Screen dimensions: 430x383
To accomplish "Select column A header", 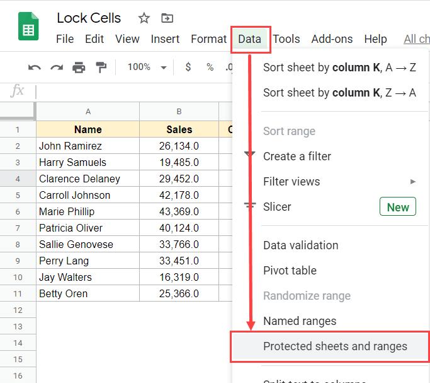I will [x=88, y=112].
